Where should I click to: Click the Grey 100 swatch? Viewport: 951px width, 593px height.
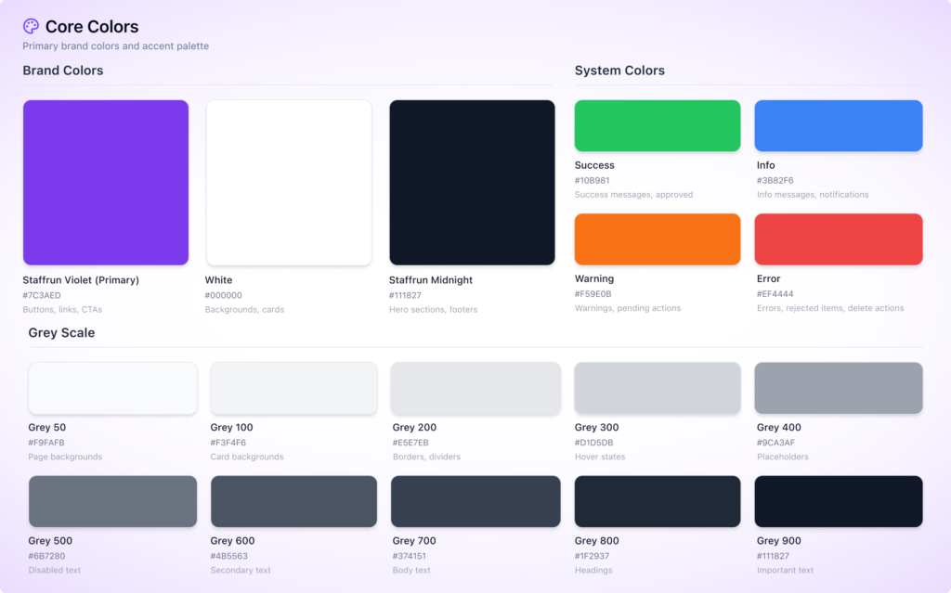tap(293, 388)
